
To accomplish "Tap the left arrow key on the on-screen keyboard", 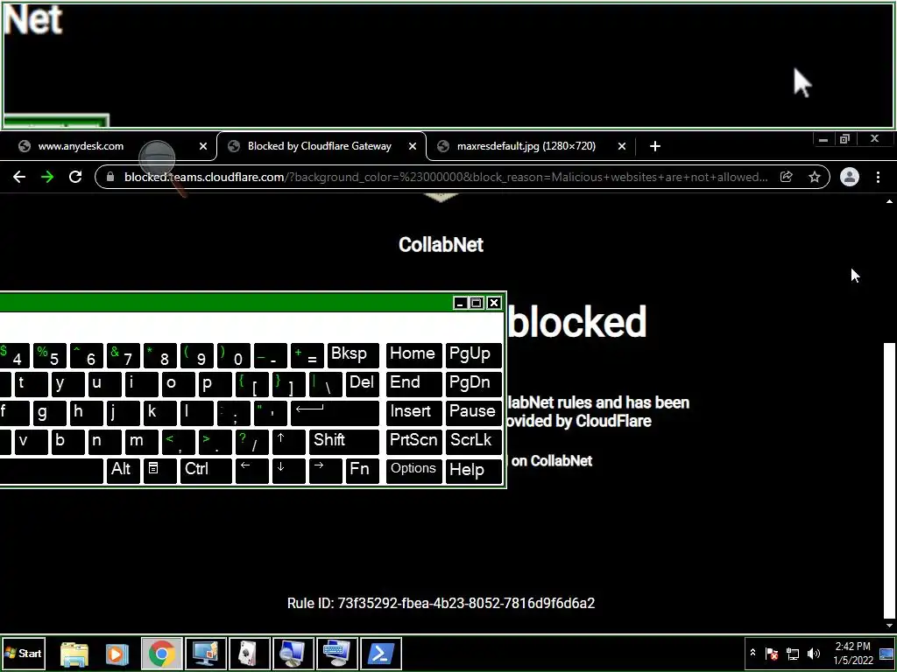I will [251, 471].
